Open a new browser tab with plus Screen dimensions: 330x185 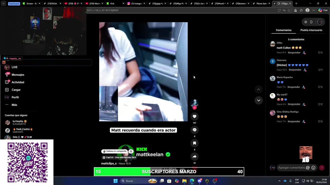296,4
